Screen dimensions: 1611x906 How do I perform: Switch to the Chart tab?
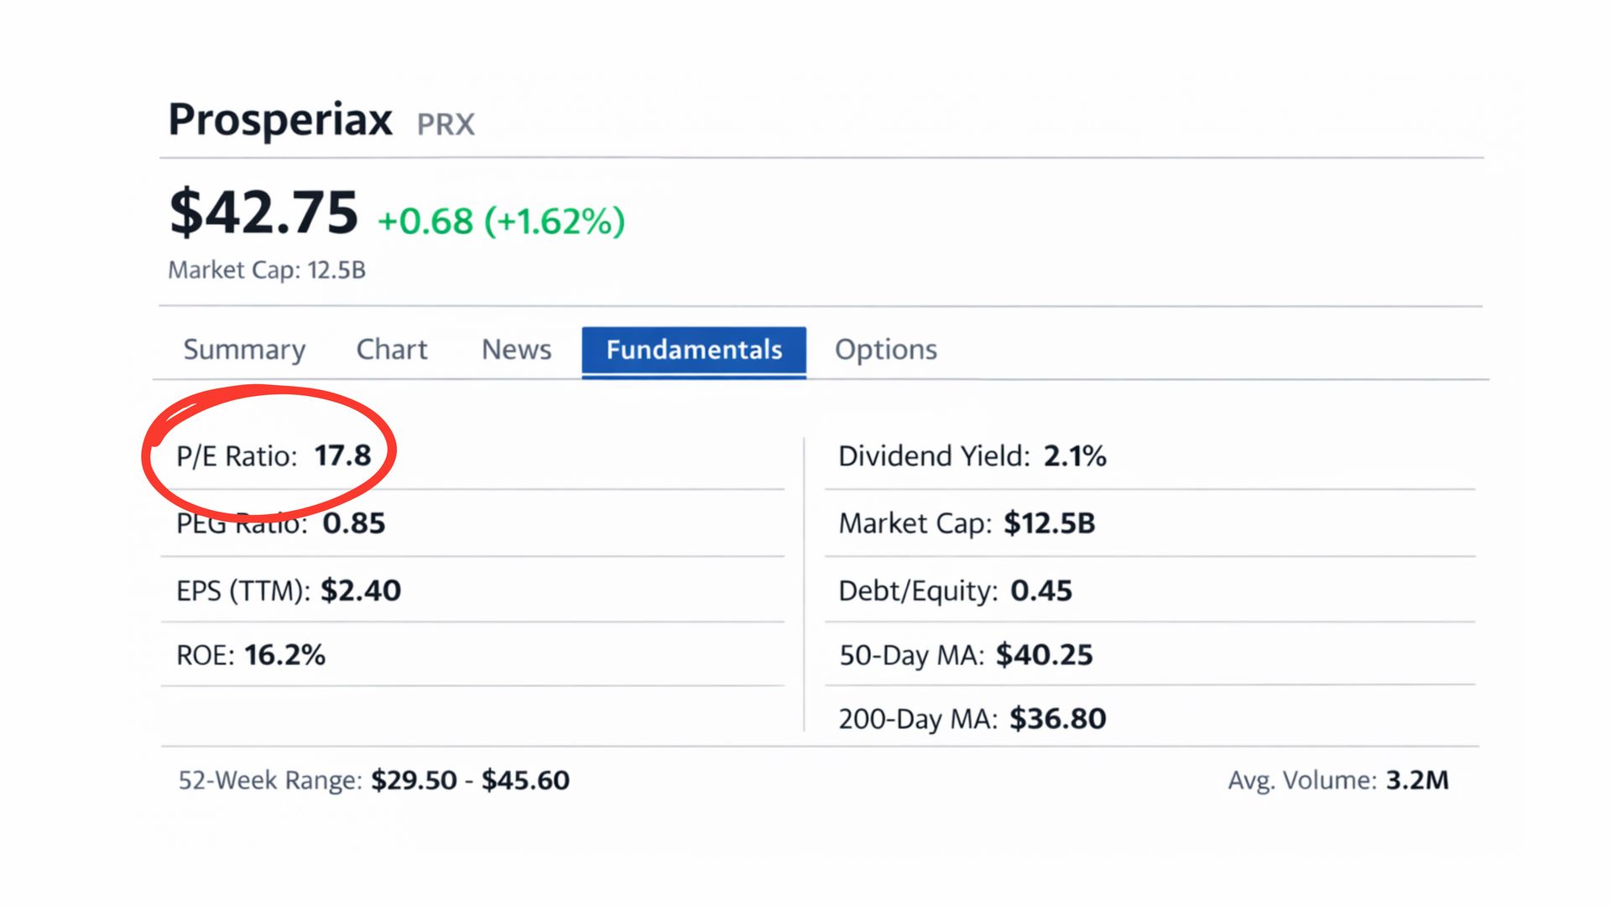[392, 349]
